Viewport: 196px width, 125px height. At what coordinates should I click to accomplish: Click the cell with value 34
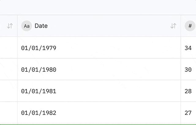click(x=188, y=48)
